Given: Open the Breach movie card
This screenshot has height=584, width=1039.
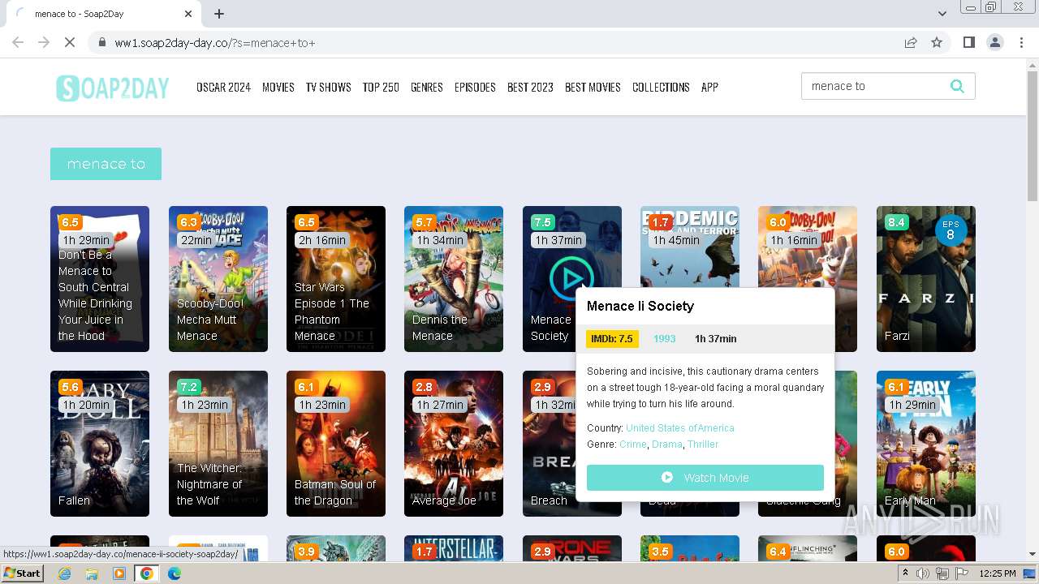Looking at the screenshot, I should pyautogui.click(x=549, y=444).
